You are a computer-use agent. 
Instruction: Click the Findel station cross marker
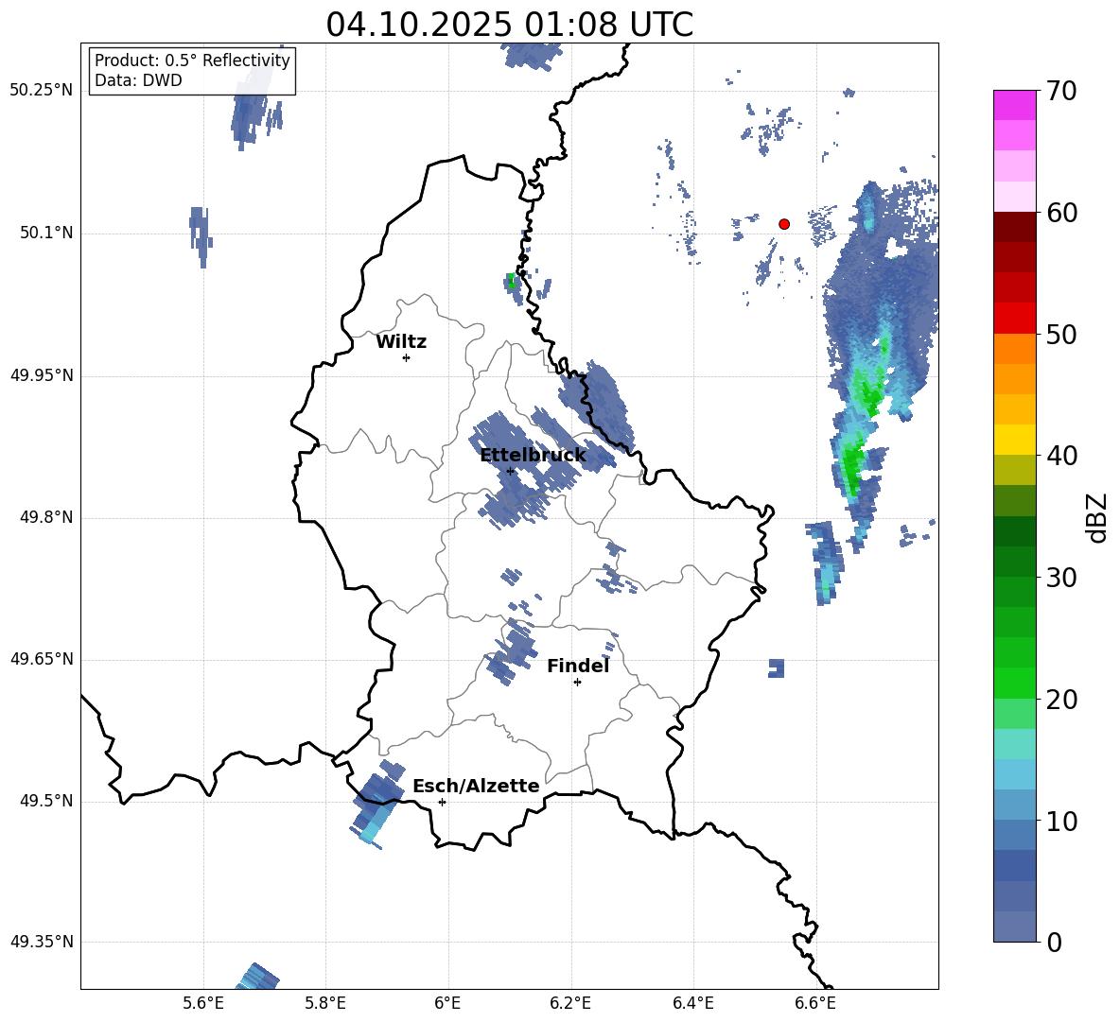coord(577,683)
